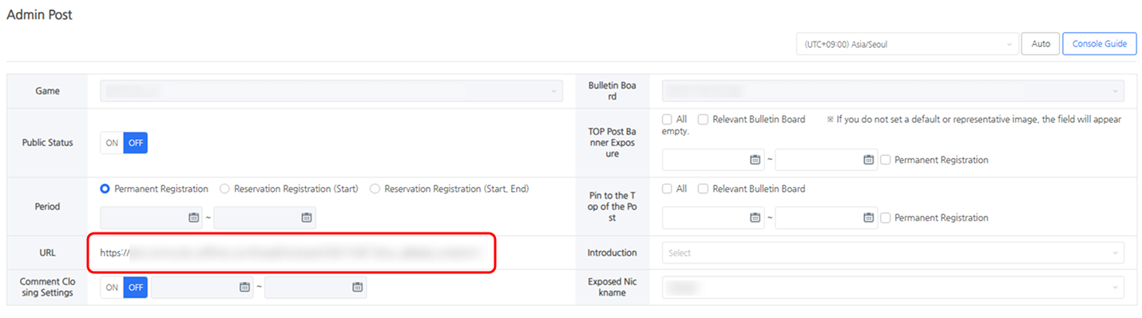Switch Public Status to ON
The height and width of the screenshot is (318, 1142).
pyautogui.click(x=112, y=143)
